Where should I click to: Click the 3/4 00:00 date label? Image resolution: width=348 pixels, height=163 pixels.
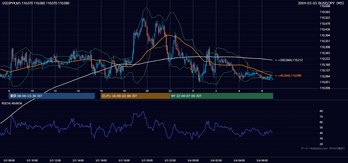(x=193, y=160)
